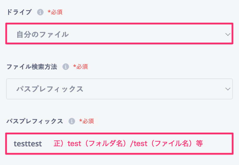Expand the ファイル検索方法 dropdown chevron arrow
The width and height of the screenshot is (239, 165).
coord(228,89)
